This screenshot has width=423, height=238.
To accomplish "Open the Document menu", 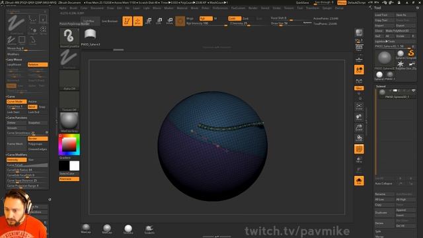I will [97, 8].
